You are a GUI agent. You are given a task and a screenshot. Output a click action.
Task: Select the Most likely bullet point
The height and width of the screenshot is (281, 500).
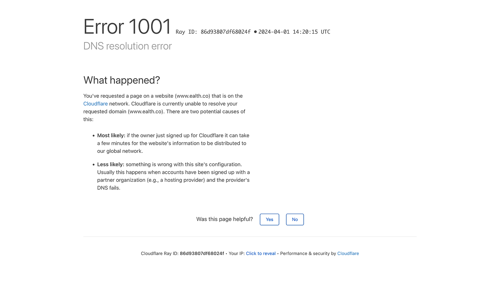click(x=173, y=143)
